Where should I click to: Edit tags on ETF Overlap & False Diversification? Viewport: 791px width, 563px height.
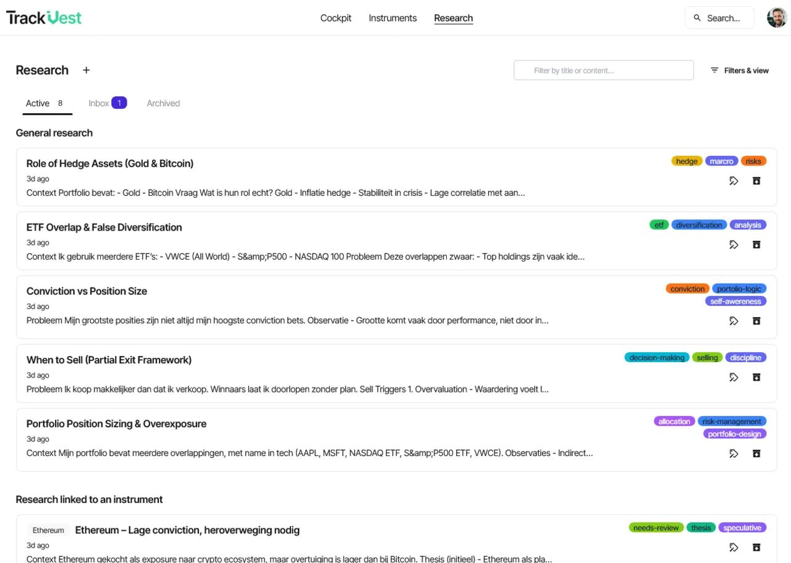coord(734,245)
